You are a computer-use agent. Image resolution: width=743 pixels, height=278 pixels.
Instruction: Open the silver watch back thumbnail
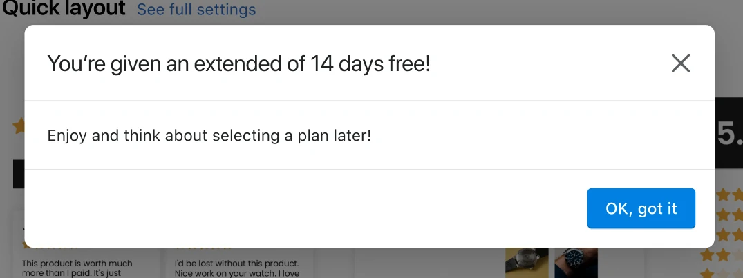click(x=527, y=263)
